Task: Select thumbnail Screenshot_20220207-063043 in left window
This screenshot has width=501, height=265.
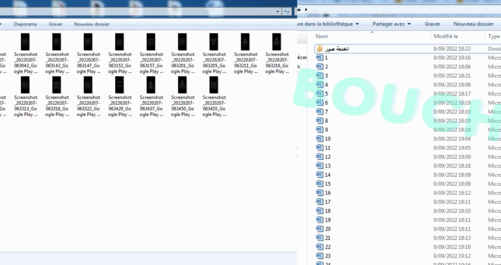Action: (x=25, y=42)
